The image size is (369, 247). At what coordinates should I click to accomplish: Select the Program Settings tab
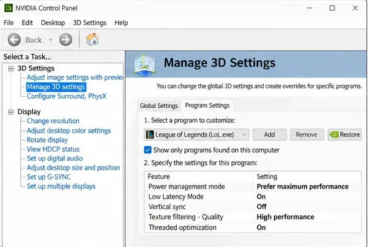[207, 106]
